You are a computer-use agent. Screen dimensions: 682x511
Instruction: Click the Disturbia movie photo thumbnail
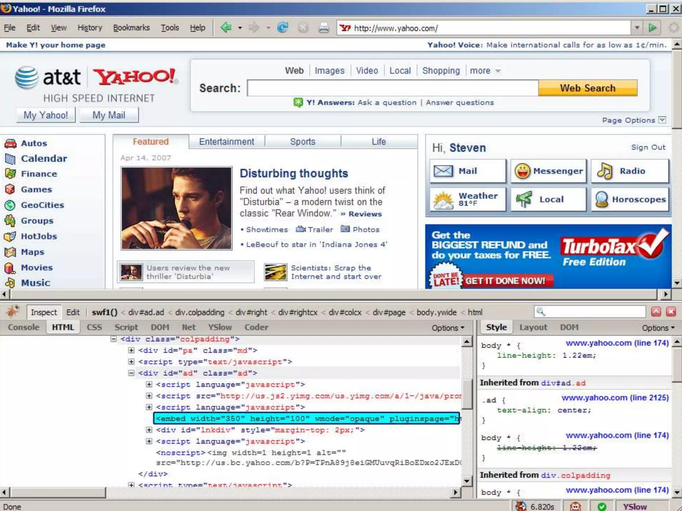176,208
